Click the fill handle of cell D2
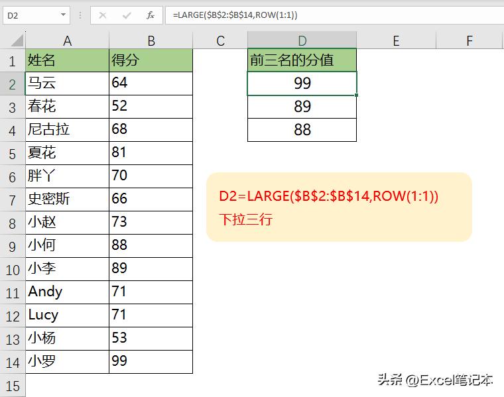Image resolution: width=504 pixels, height=397 pixels. [357, 95]
